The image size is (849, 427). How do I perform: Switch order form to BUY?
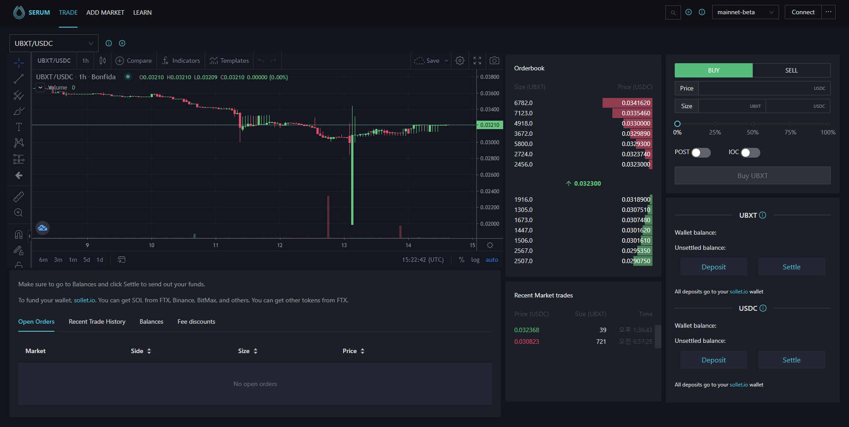[714, 70]
